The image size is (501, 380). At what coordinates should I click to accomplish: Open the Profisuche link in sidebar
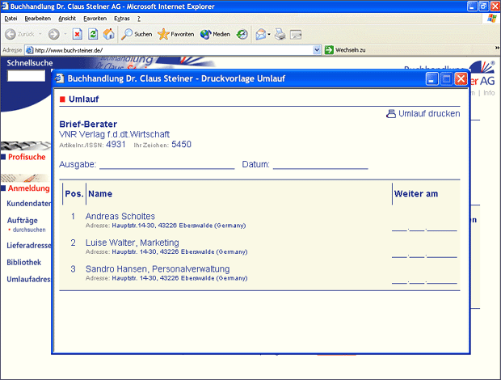pyautogui.click(x=27, y=157)
